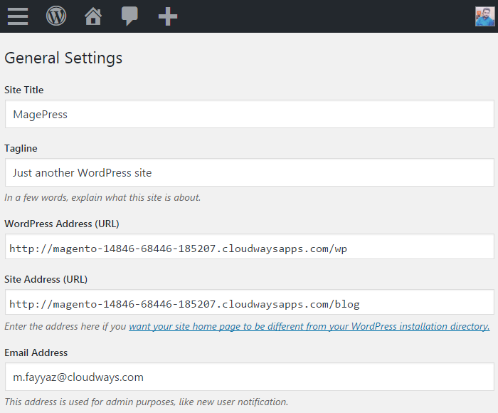Screen dimensions: 498x413
Task: Click the WordPress Address (URL) label
Action: pyautogui.click(x=62, y=224)
